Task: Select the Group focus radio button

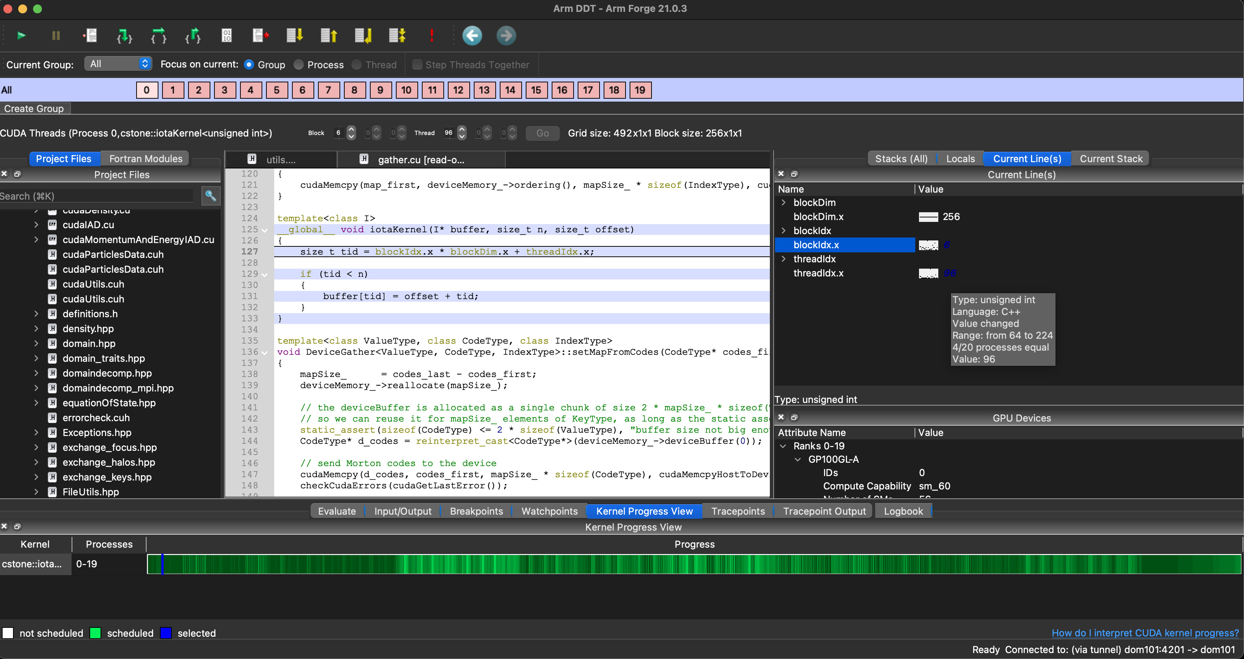Action: click(x=249, y=64)
